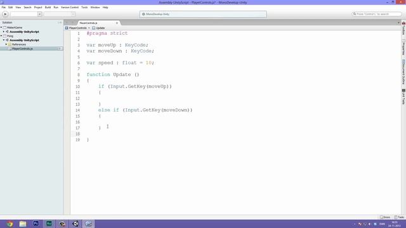Image resolution: width=406 pixels, height=228 pixels.
Task: Click the MonoDevelop-Unity status bar field
Action: (203, 14)
